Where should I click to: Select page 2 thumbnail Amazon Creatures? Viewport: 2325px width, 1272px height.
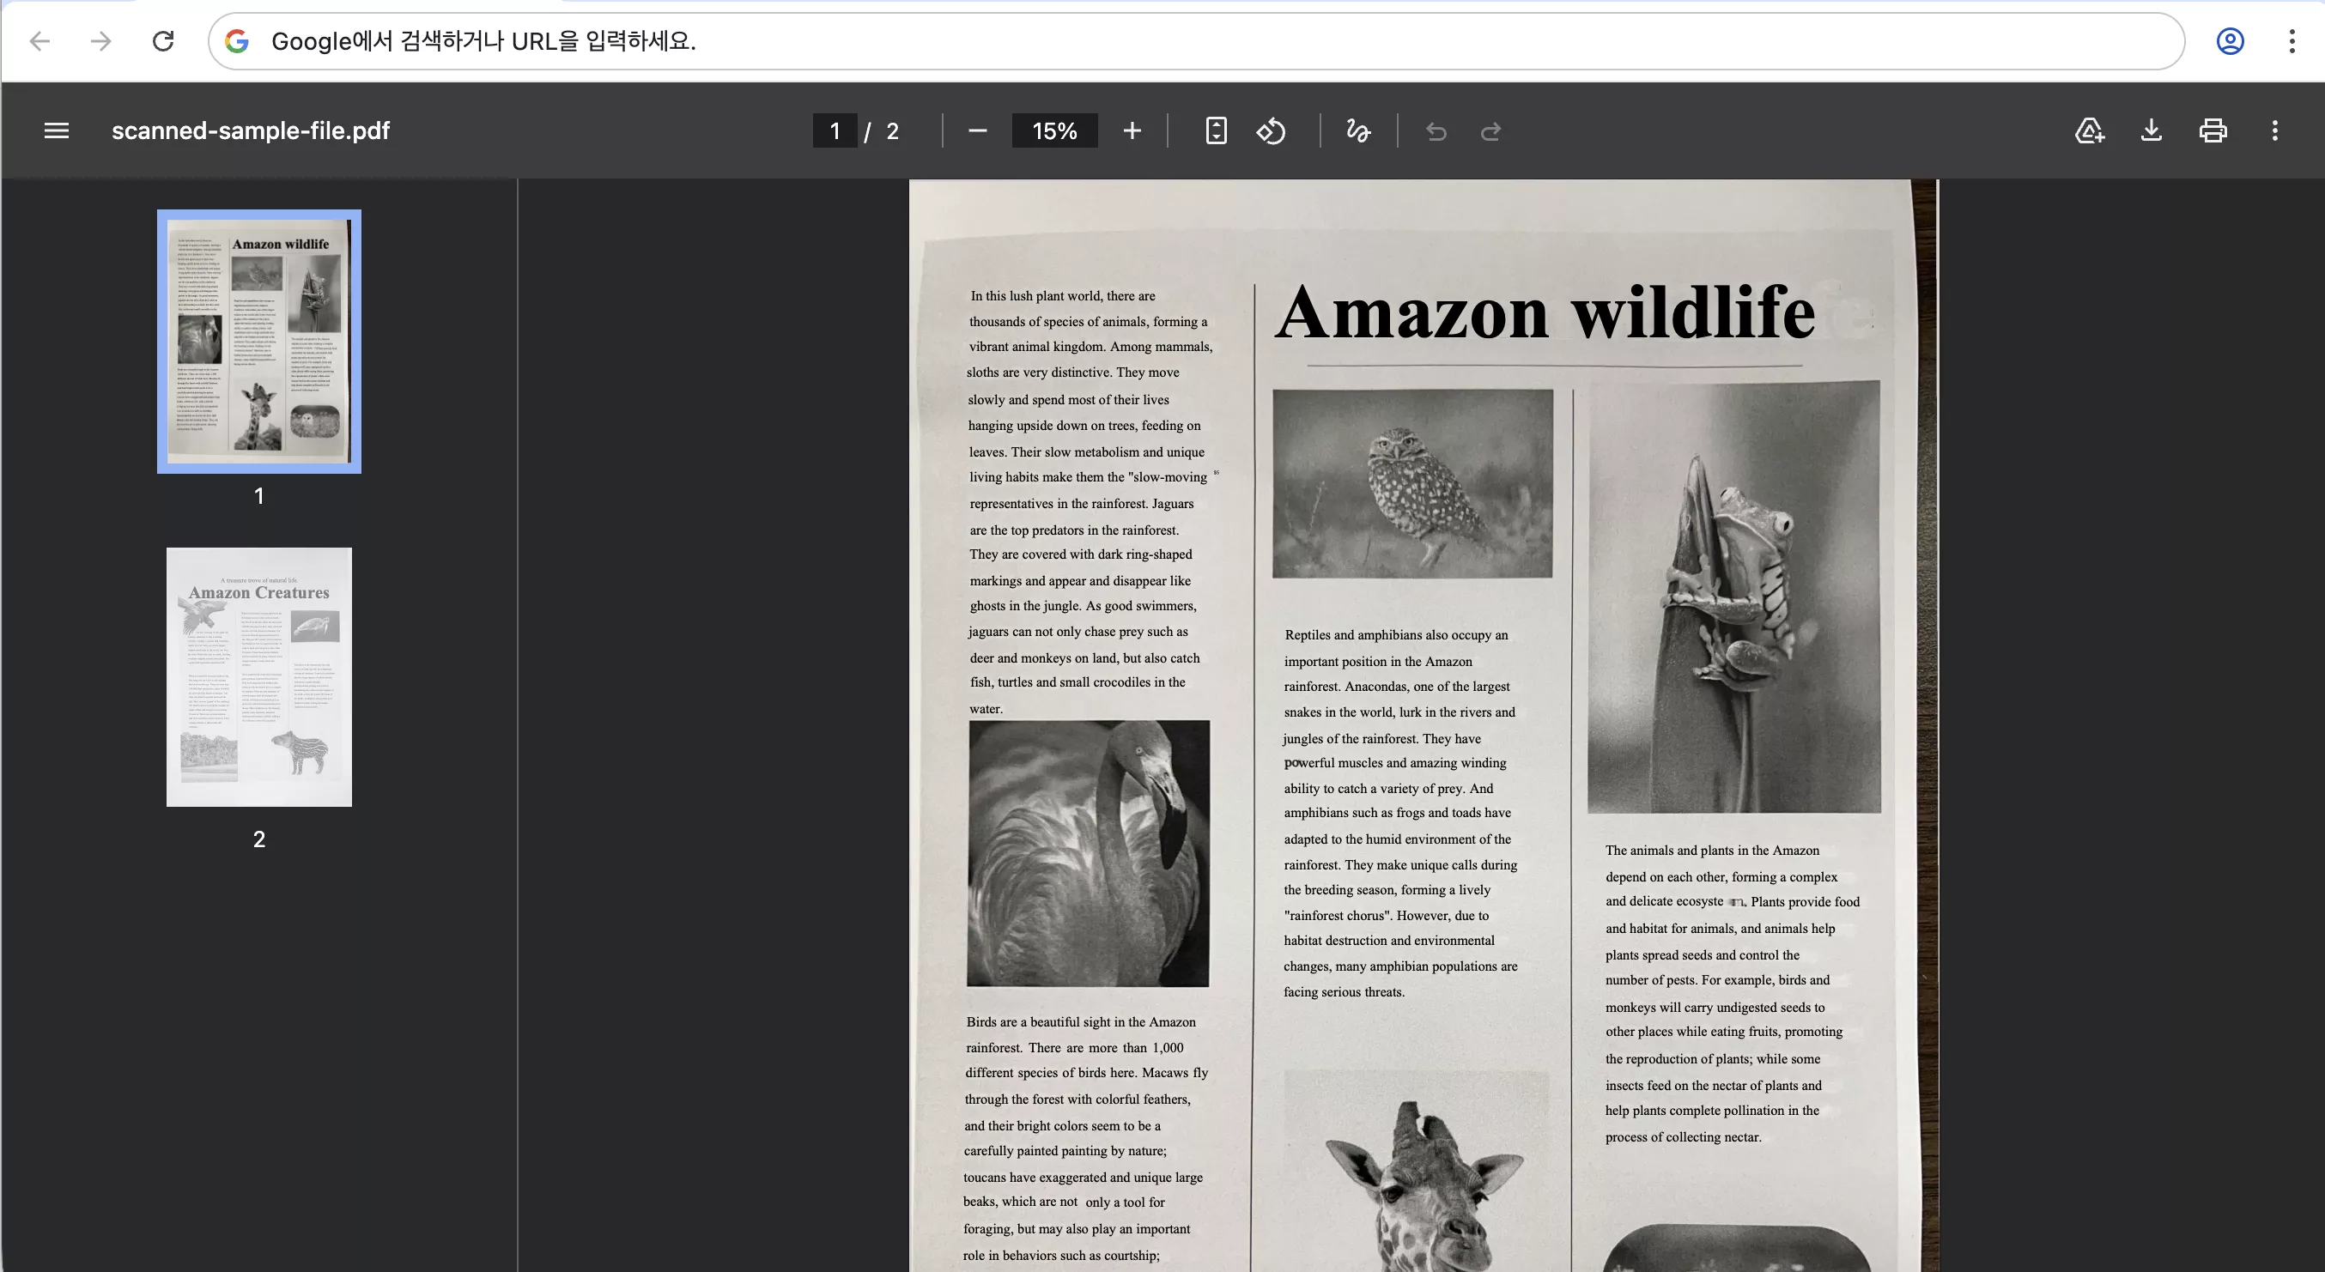(x=259, y=676)
